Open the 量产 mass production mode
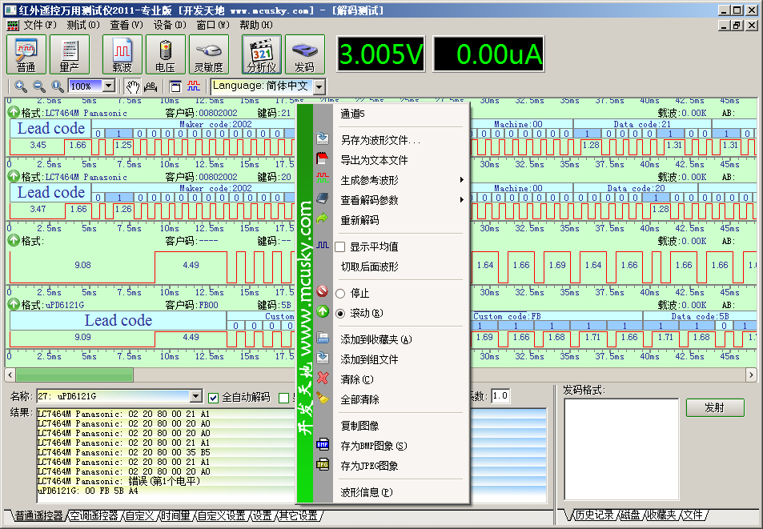Screen dimensions: 763x529 (x=70, y=54)
